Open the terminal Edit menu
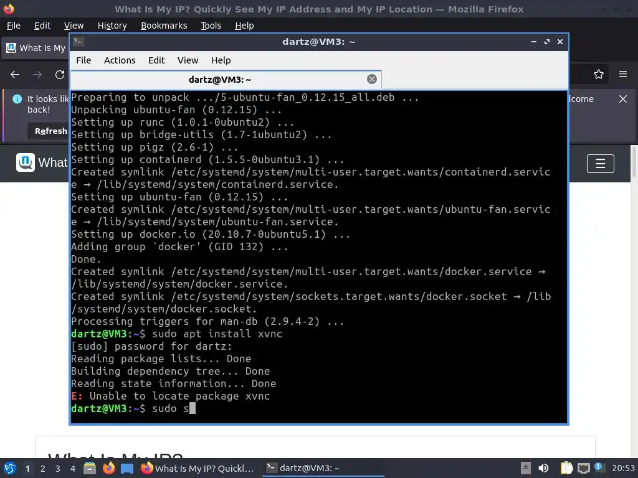 click(156, 60)
